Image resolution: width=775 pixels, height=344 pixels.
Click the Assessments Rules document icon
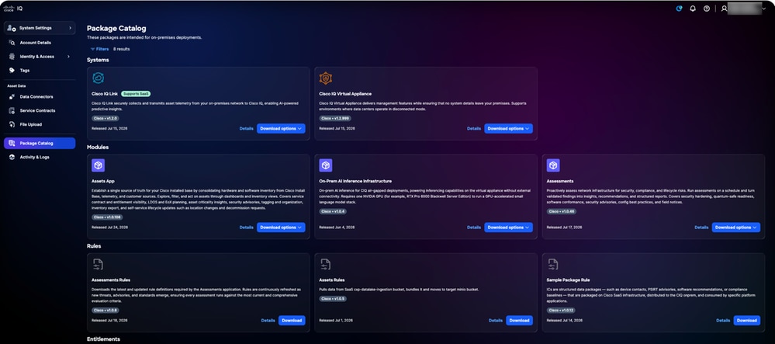click(98, 264)
